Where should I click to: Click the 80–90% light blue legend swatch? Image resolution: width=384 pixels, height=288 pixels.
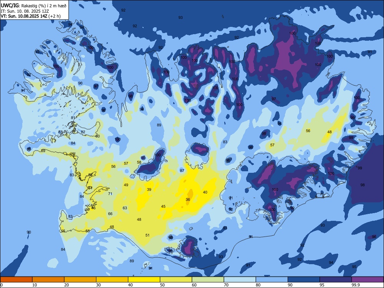(272, 280)
